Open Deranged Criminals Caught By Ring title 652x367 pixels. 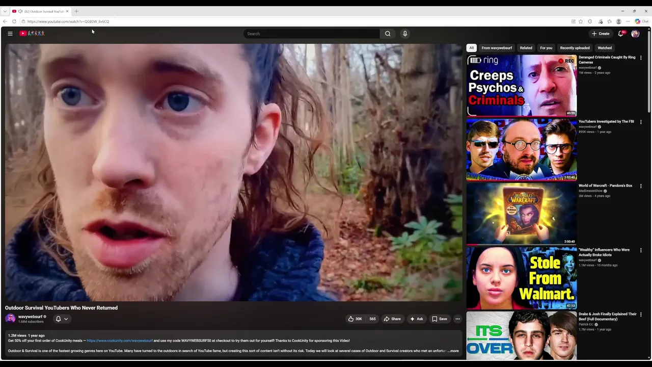click(x=607, y=60)
